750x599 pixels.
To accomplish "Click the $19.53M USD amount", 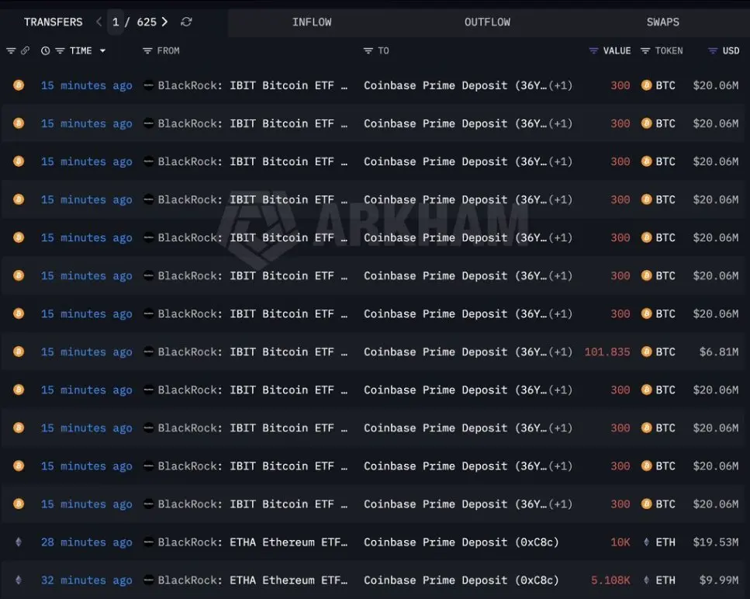I will click(x=716, y=542).
